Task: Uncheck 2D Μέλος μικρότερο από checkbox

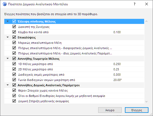Action: [x=14, y=69]
